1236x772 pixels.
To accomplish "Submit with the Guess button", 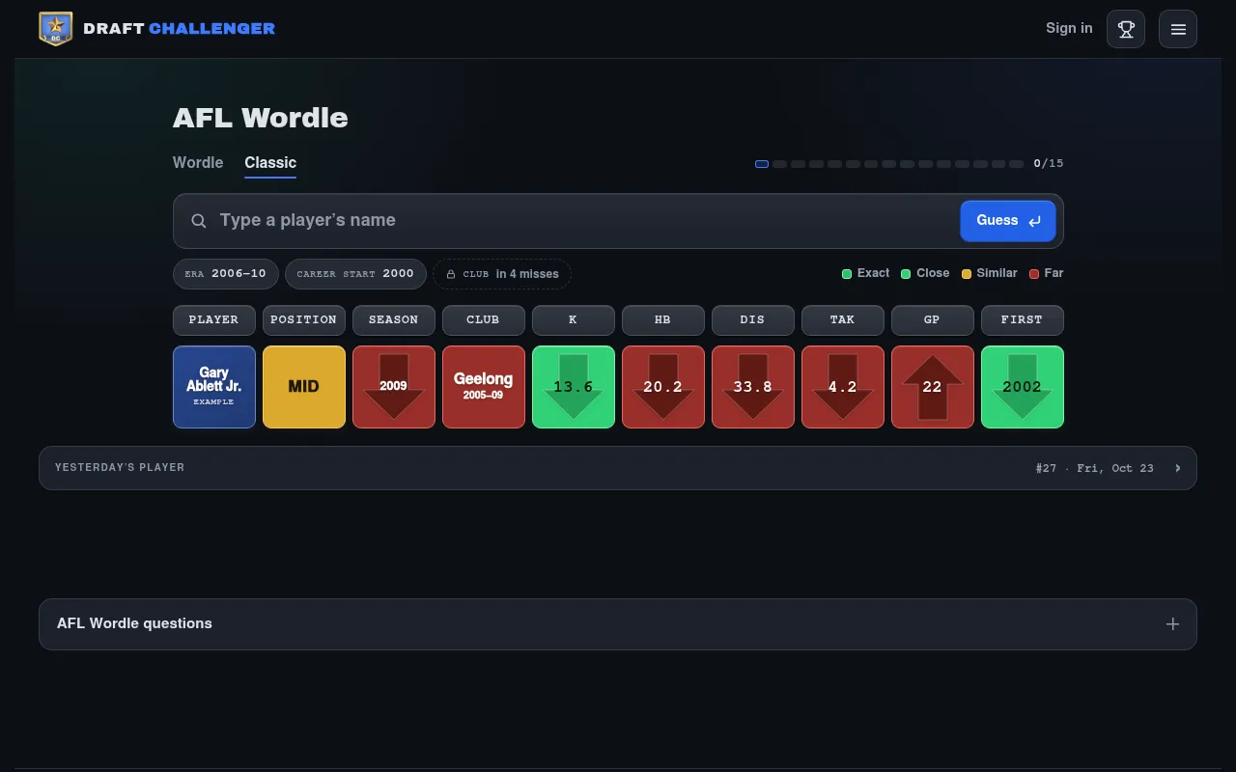I will 1008,221.
